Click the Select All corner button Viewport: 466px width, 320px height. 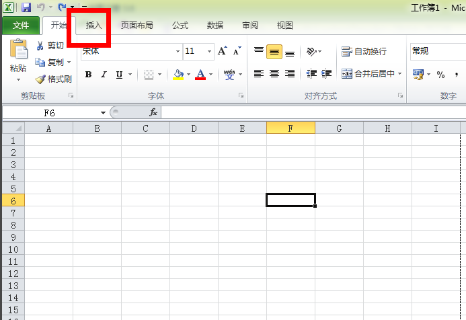13,128
